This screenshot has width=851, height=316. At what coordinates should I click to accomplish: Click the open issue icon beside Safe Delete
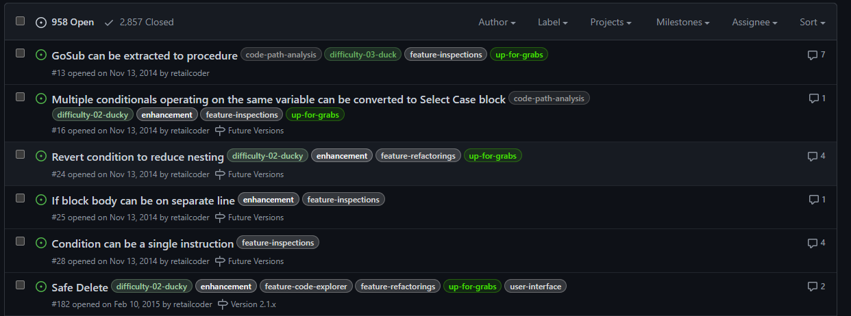41,287
